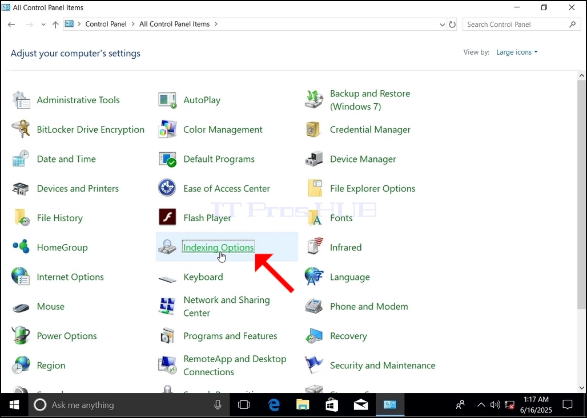Open the File History icon

pos(21,218)
